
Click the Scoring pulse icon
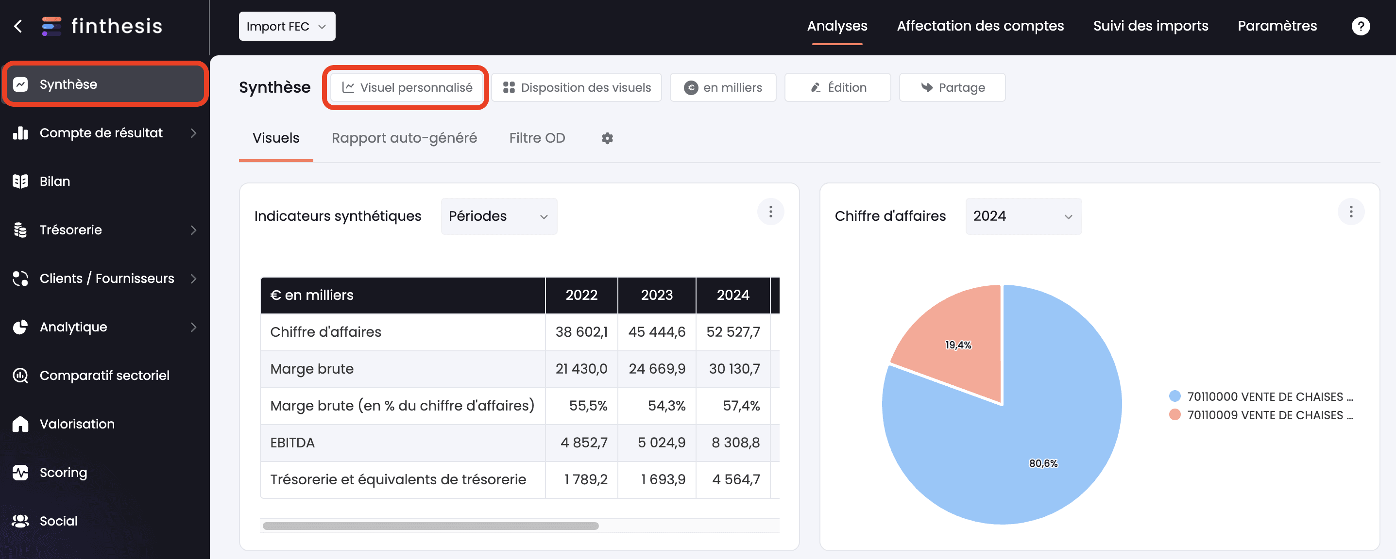20,473
